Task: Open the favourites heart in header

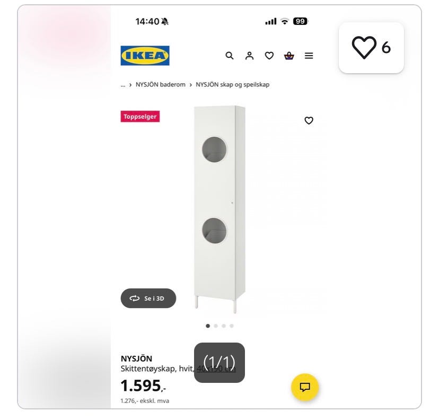Action: tap(269, 56)
